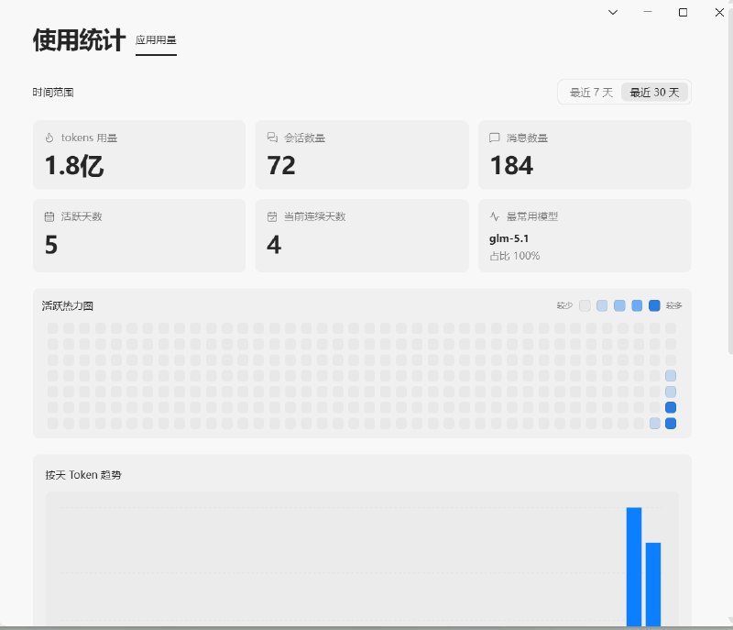Click the message icon beside 消息数量

(494, 138)
